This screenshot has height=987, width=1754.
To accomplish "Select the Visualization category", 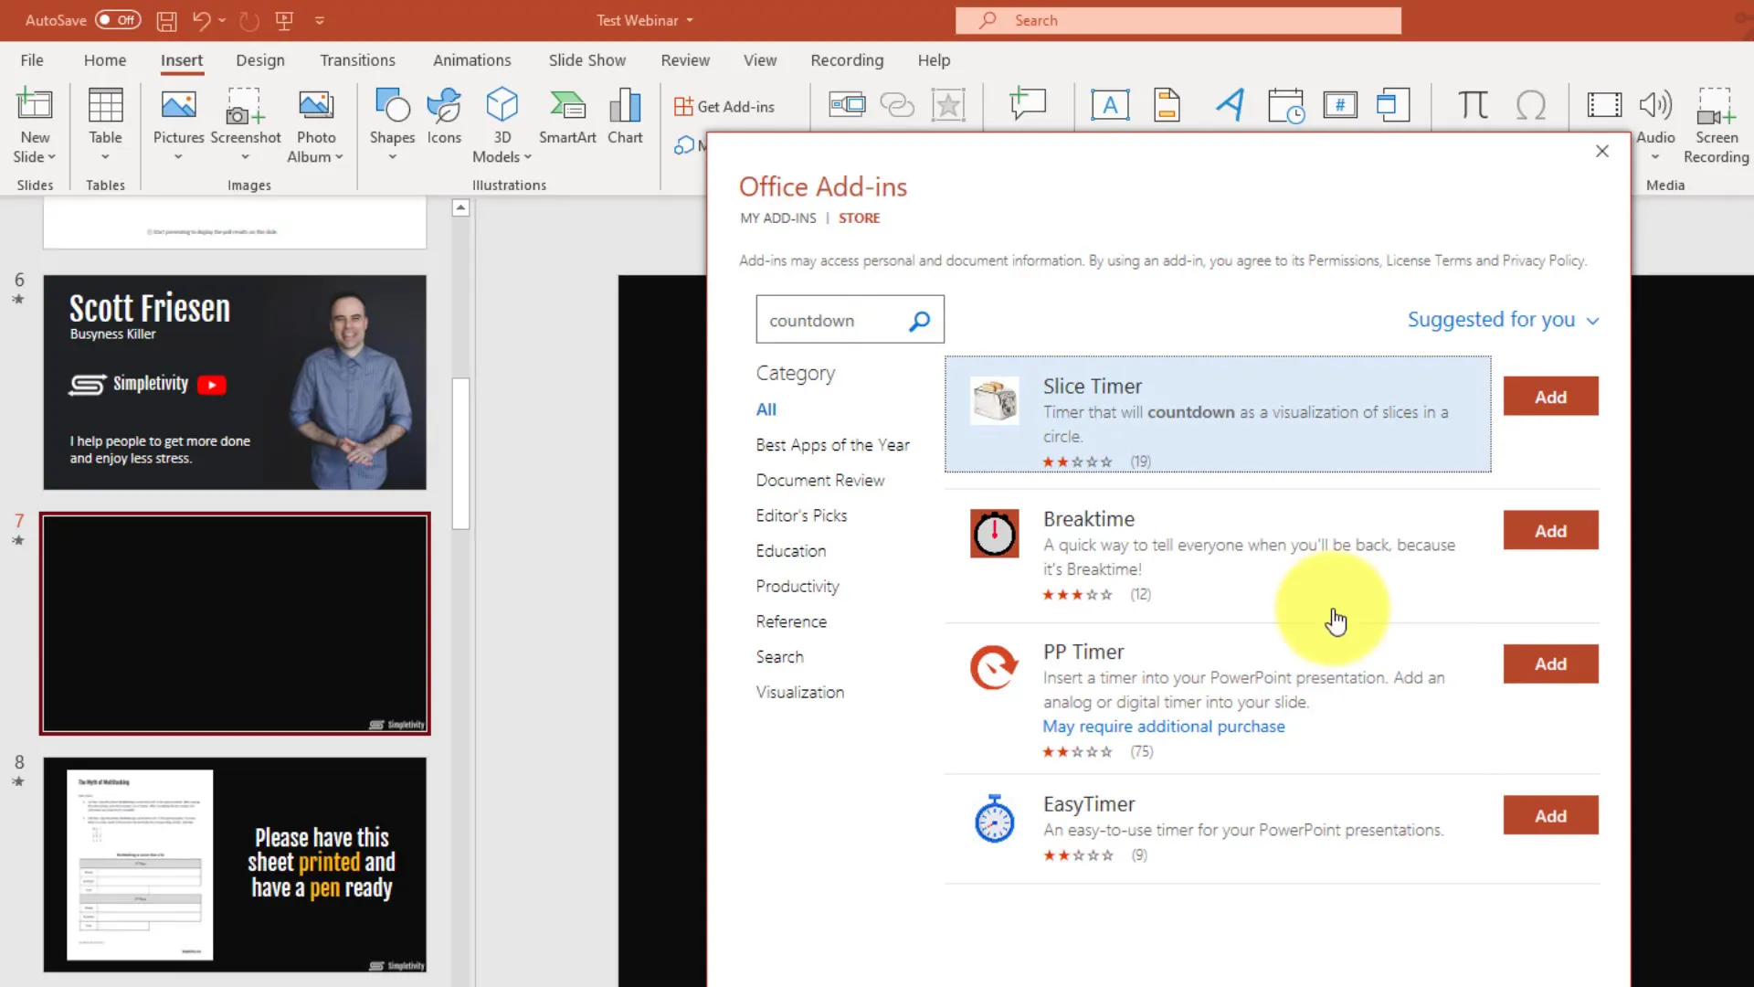I will click(x=799, y=693).
